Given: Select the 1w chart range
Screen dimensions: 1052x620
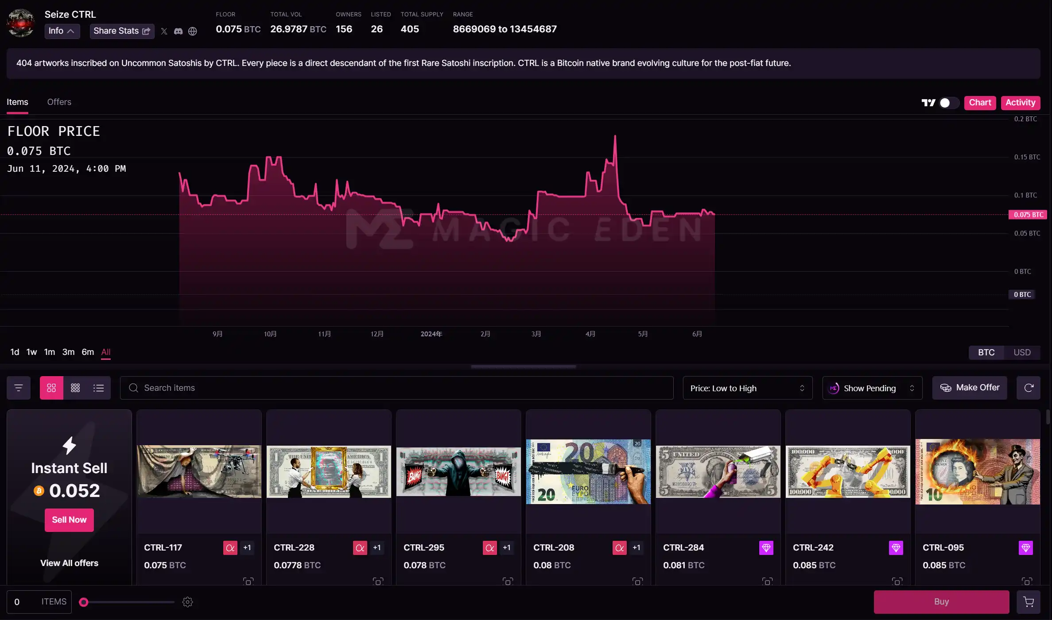Looking at the screenshot, I should (31, 352).
